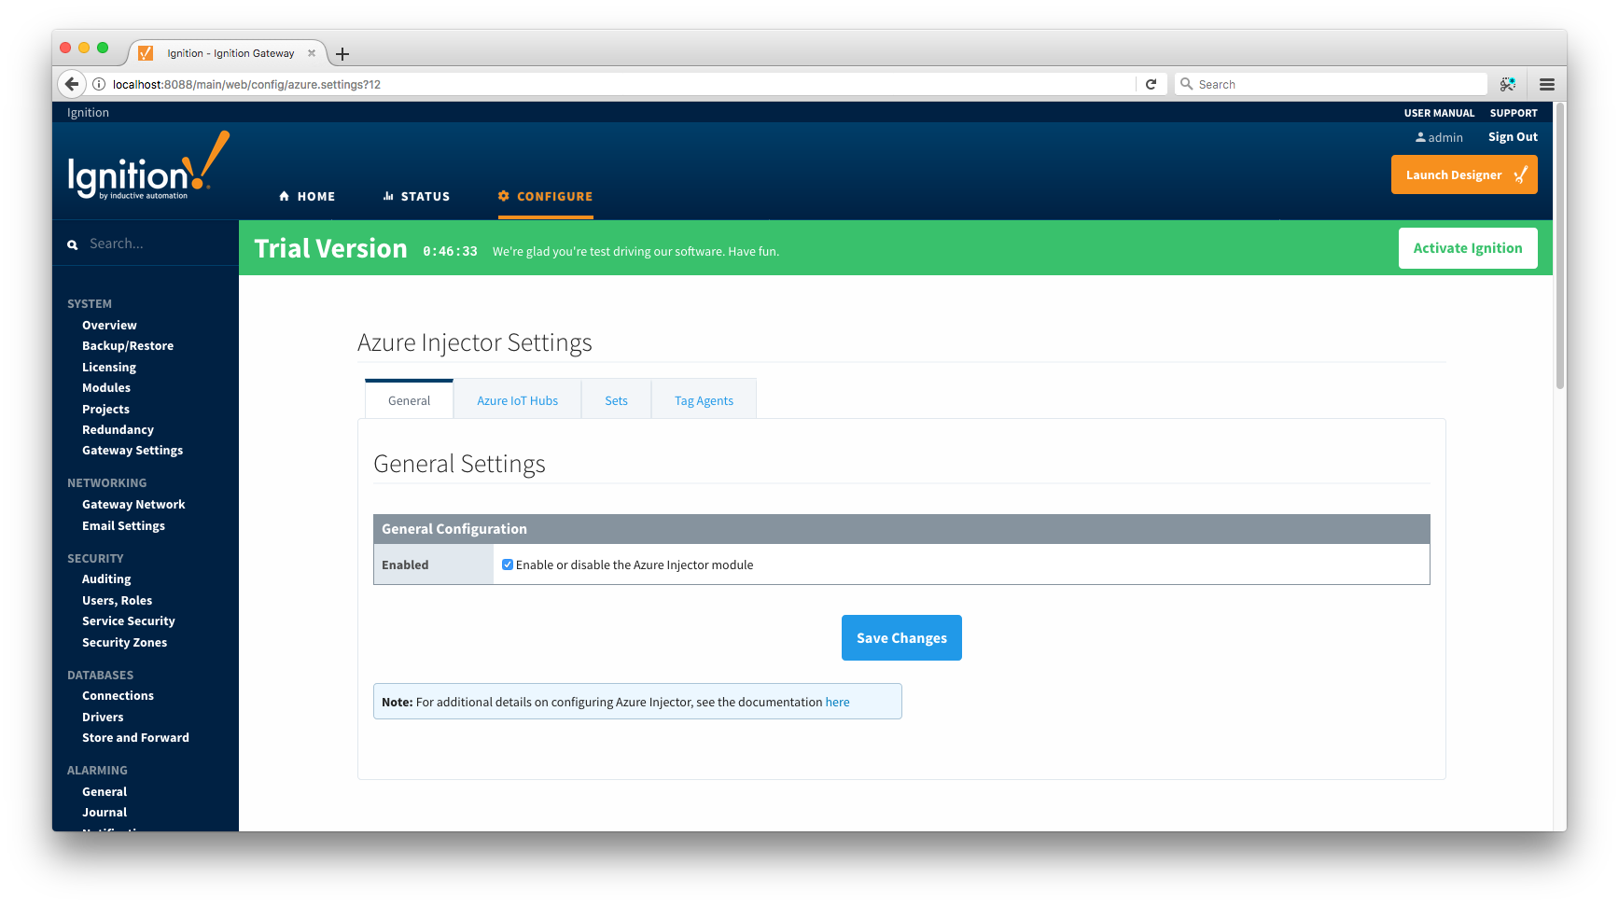Click the extension icon beside search box
The image size is (1619, 906).
1507,84
